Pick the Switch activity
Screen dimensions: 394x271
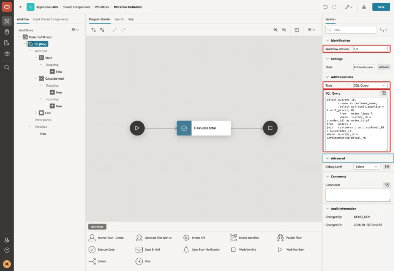[97, 261]
